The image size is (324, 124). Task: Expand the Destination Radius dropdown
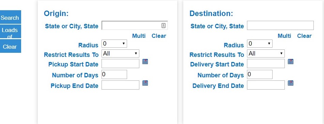(260, 44)
